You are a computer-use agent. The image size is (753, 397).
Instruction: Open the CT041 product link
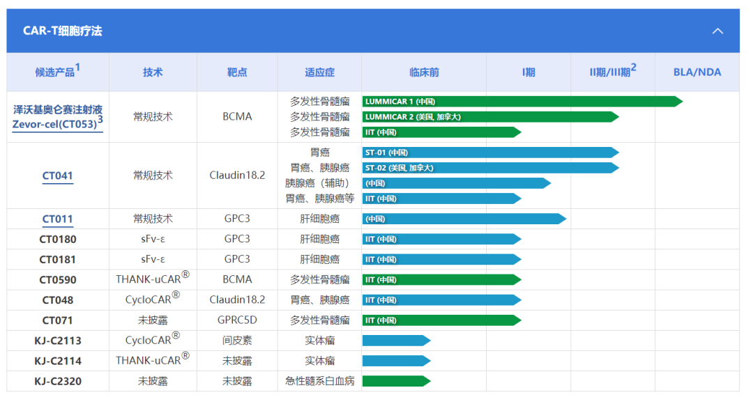click(58, 176)
